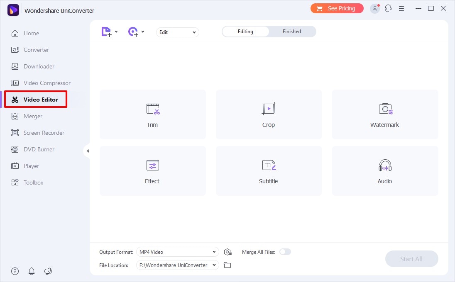Open the feedback chat icon
The width and height of the screenshot is (455, 282).
point(48,271)
